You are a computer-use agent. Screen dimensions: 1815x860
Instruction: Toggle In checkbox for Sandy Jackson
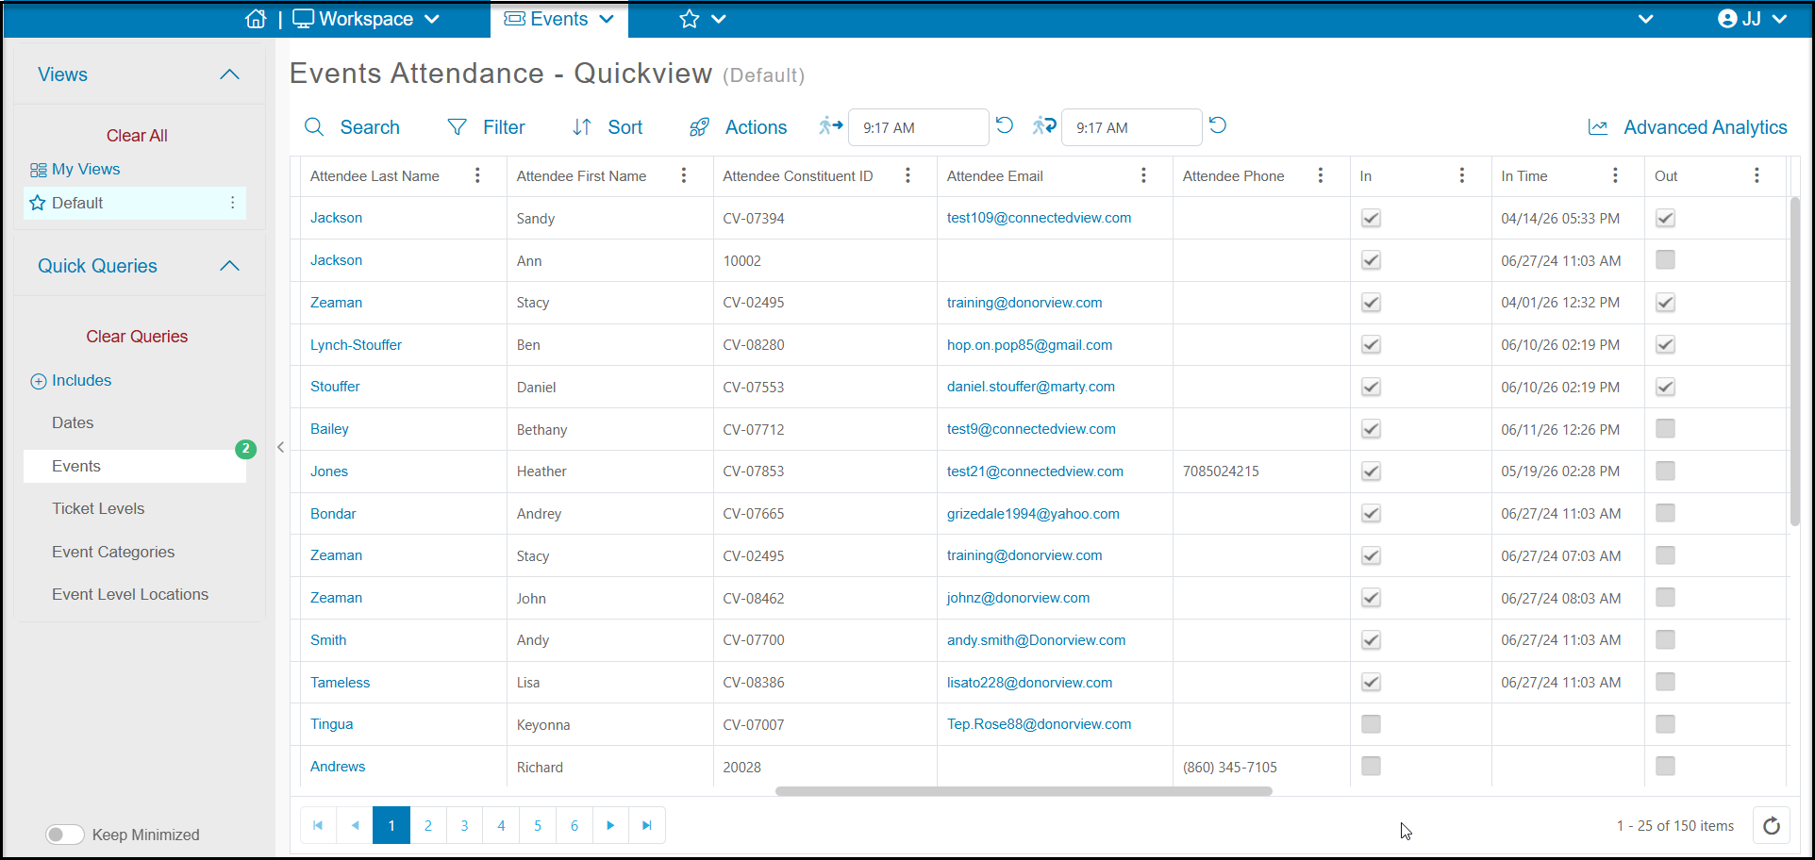tap(1372, 218)
